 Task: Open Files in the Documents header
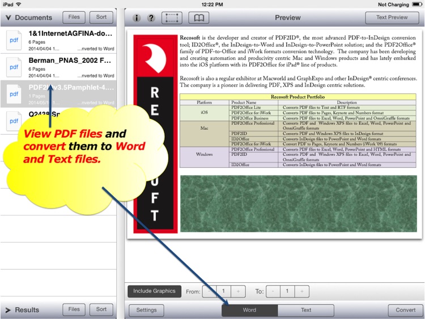[x=74, y=17]
